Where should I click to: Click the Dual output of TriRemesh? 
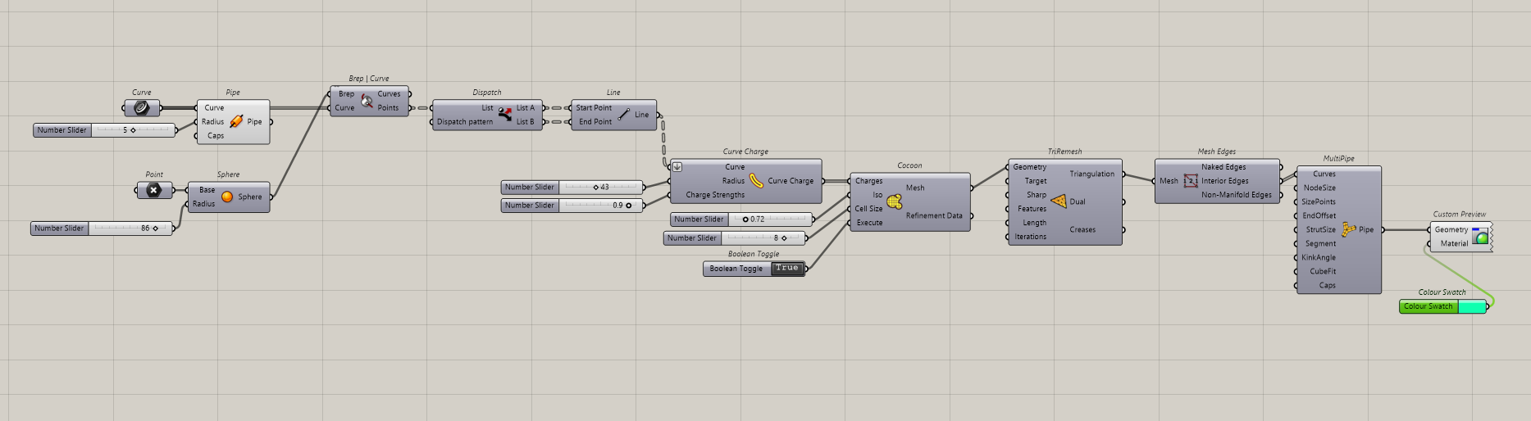click(1078, 201)
